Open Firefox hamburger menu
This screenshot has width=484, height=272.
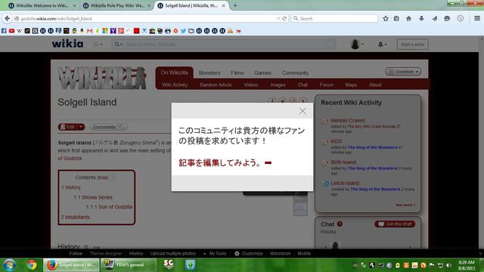click(477, 18)
